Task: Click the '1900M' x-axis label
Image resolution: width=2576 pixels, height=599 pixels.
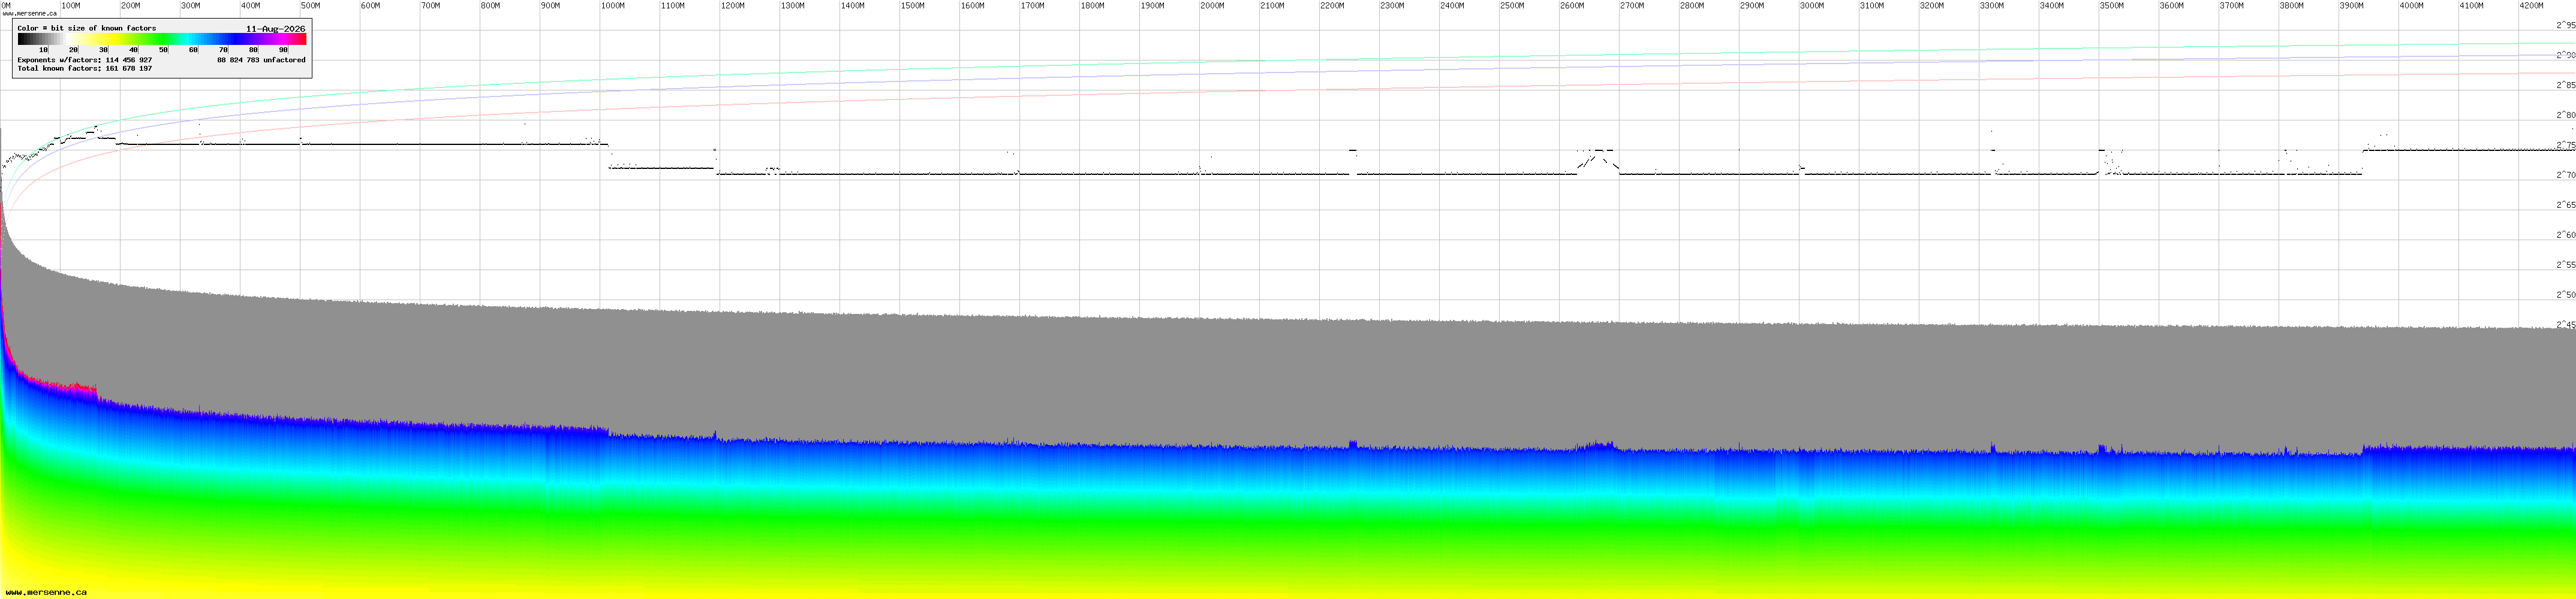Action: tap(1153, 6)
